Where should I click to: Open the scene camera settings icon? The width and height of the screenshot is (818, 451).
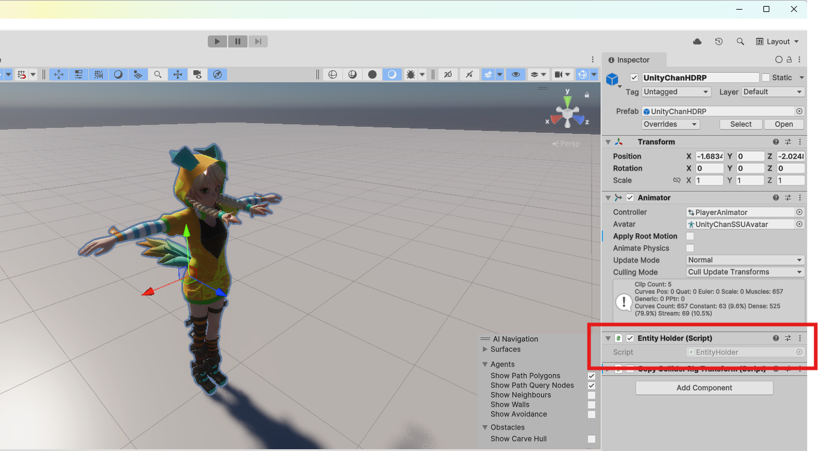coord(559,74)
